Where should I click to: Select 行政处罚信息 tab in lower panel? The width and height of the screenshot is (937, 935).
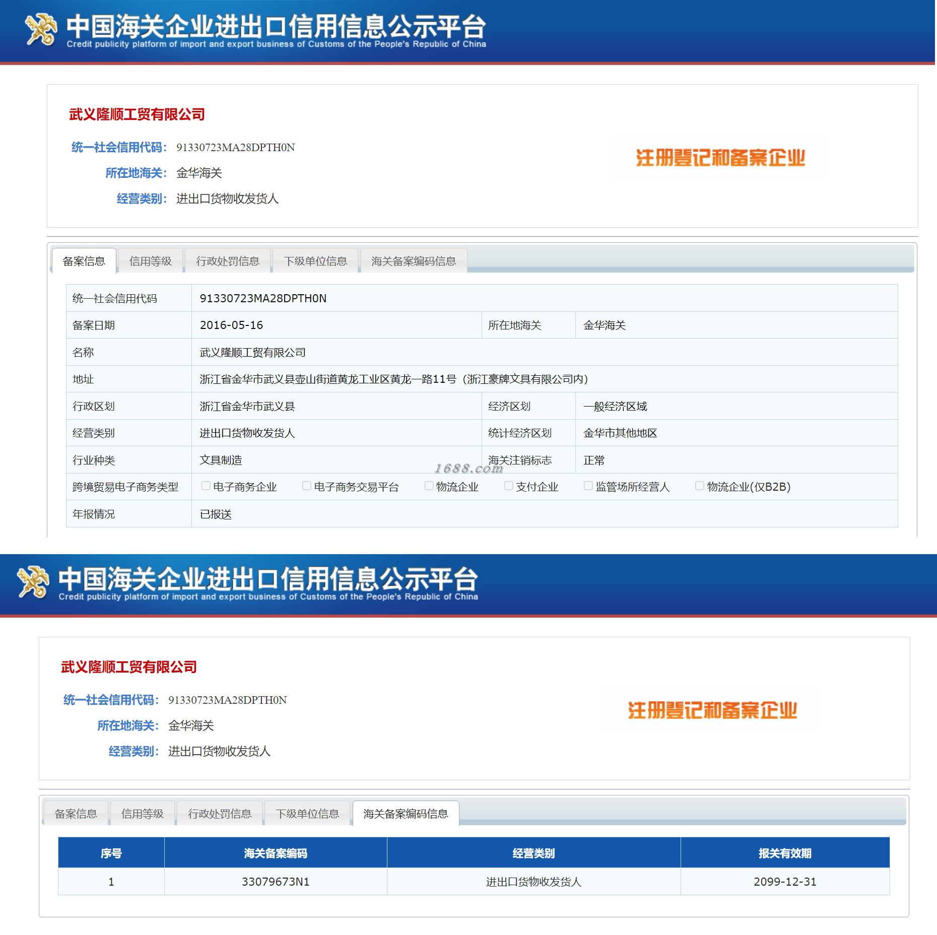pyautogui.click(x=220, y=814)
